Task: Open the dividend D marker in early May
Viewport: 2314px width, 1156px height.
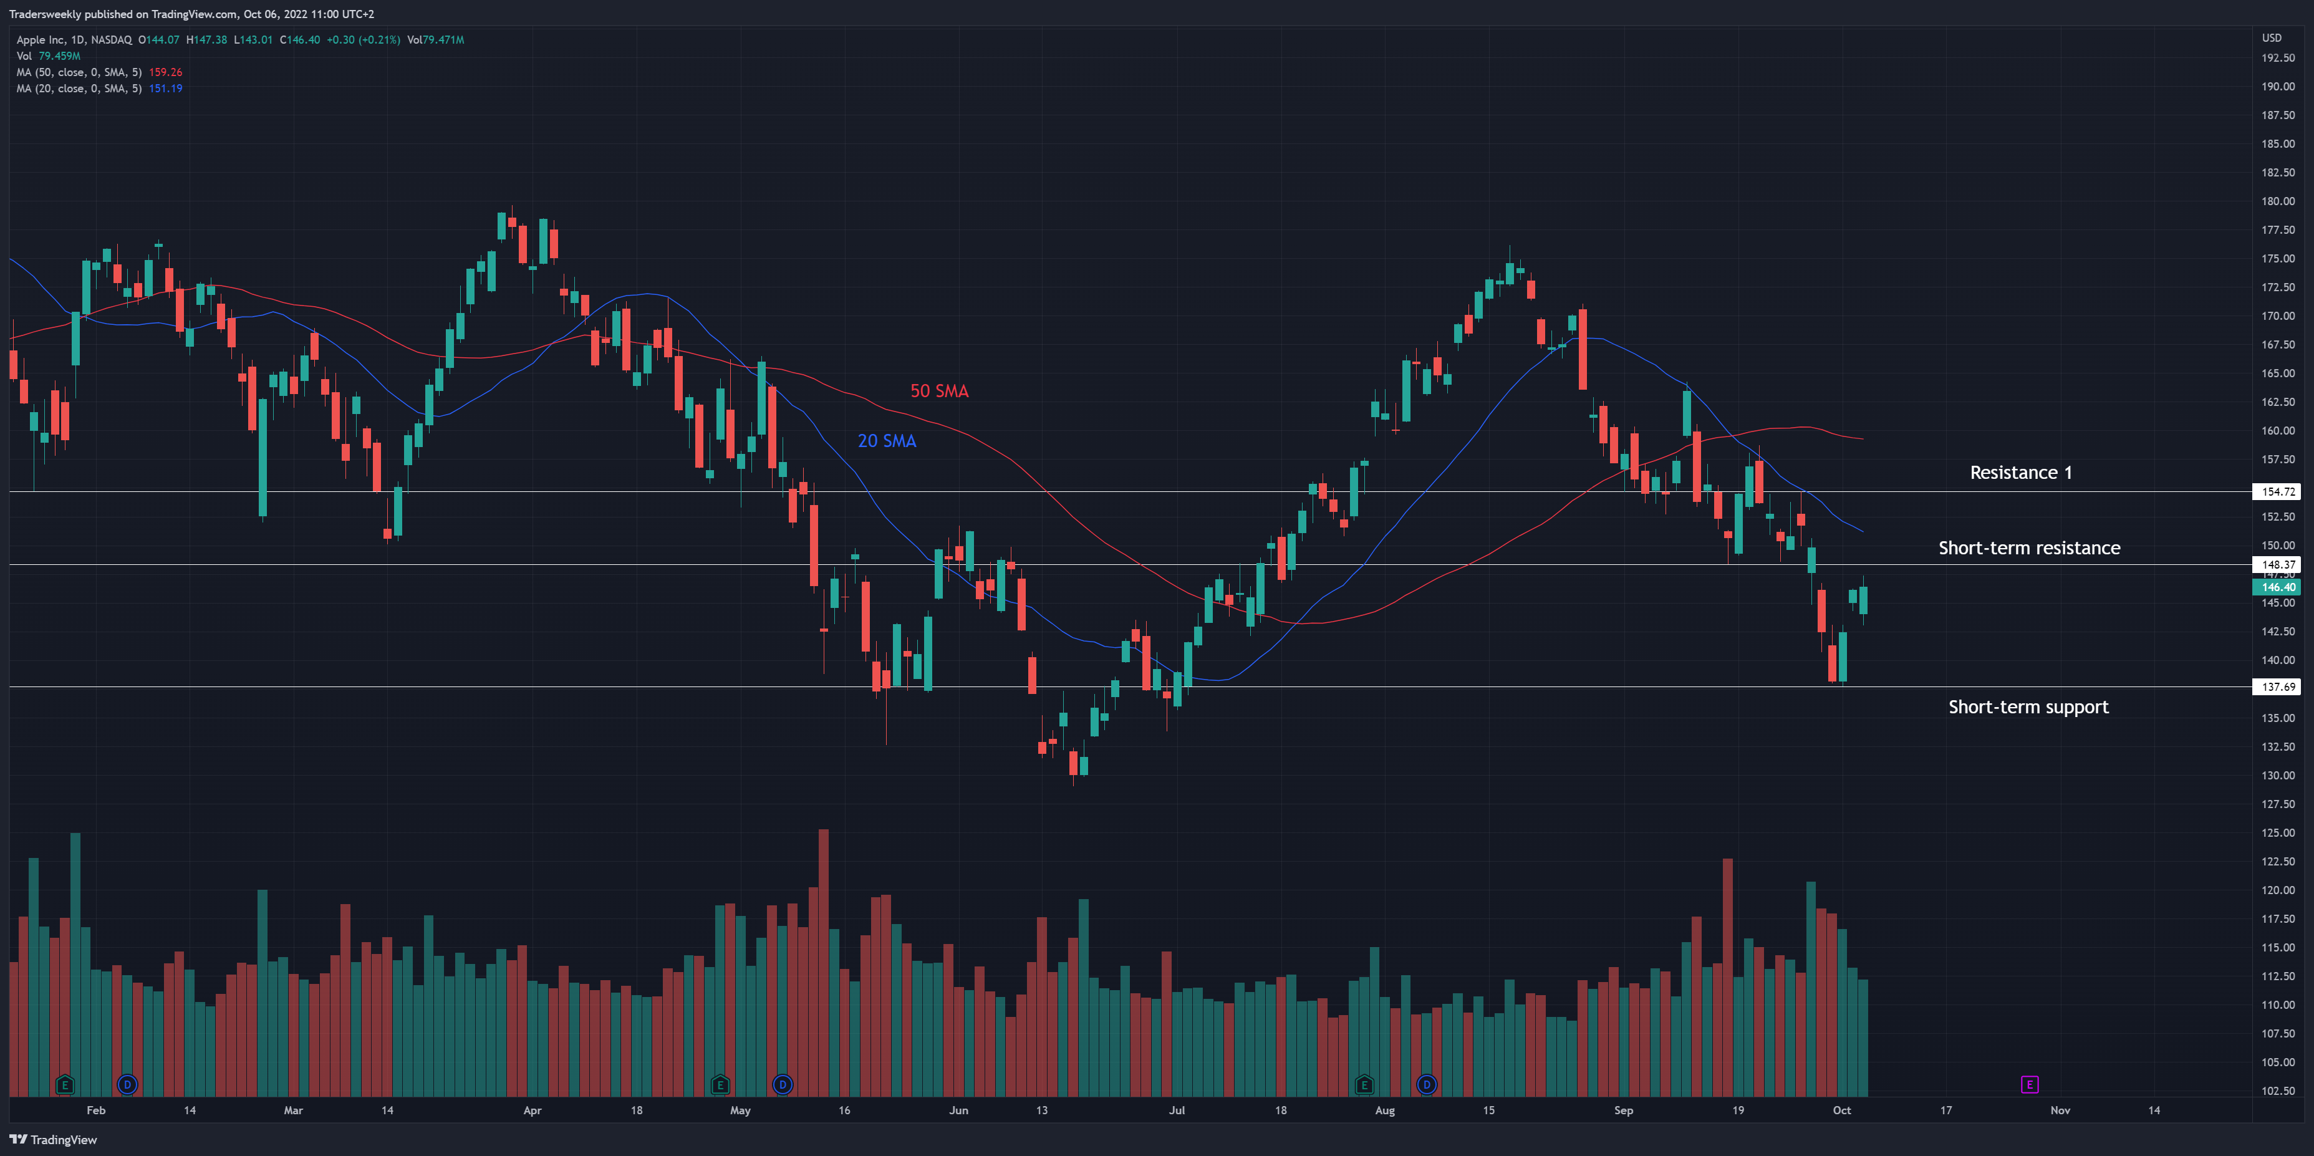Action: (x=783, y=1085)
